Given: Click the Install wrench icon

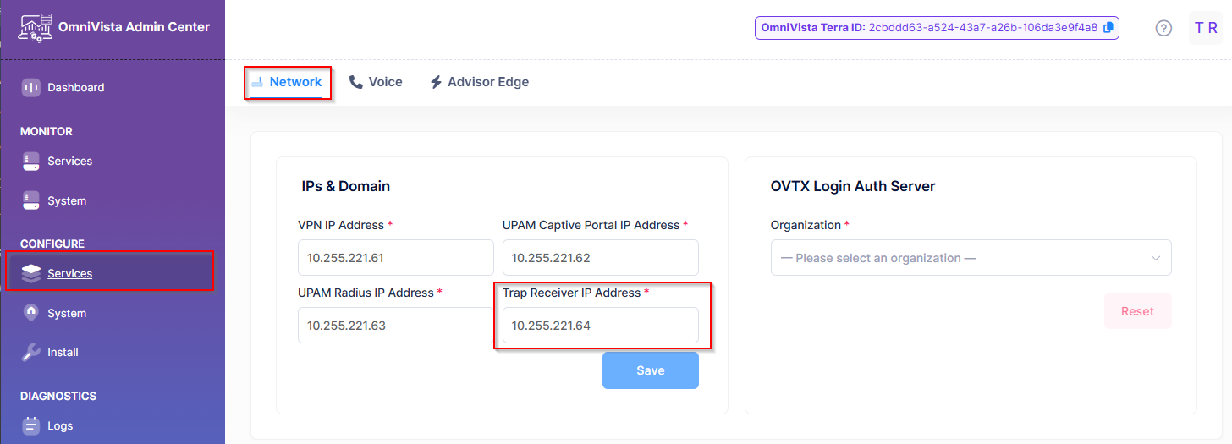Looking at the screenshot, I should [x=31, y=352].
